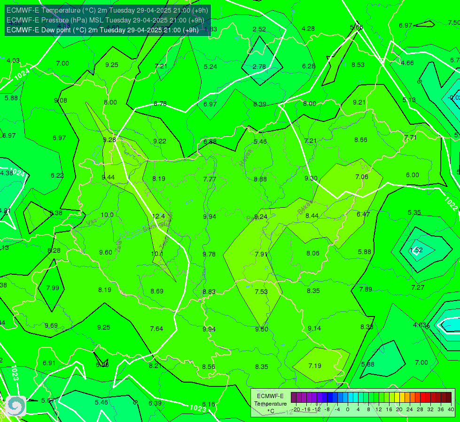Click the 7.27 map value
Viewport: 460px width, 422px height.
point(418,287)
